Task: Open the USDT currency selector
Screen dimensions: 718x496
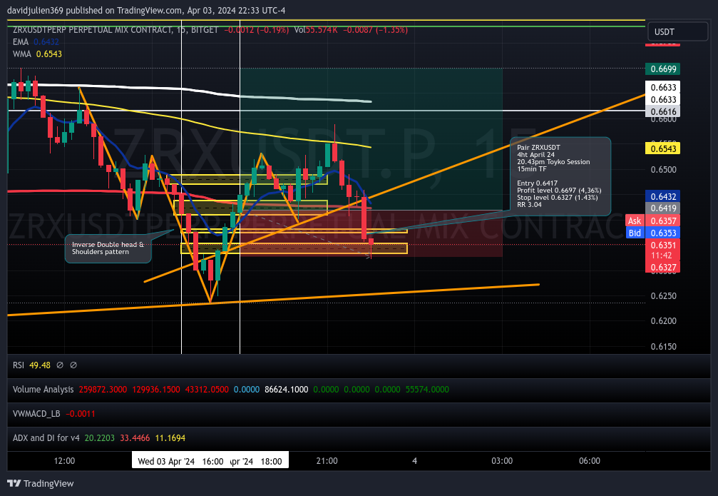Action: (x=677, y=31)
